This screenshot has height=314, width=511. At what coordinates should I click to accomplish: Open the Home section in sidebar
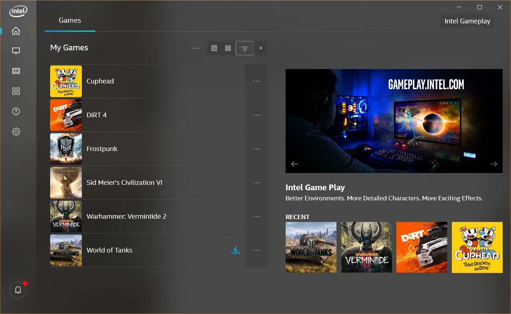coord(16,31)
